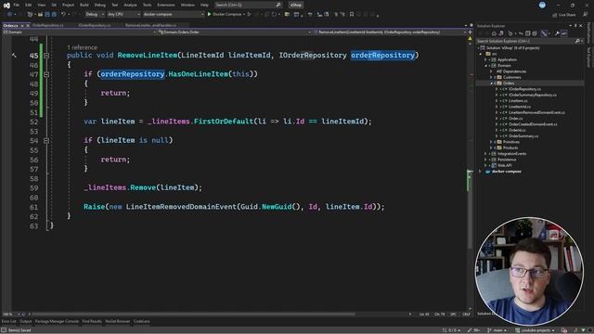Close the Solution Explorer panel
Screen dimensions: 594x334
(x=581, y=26)
